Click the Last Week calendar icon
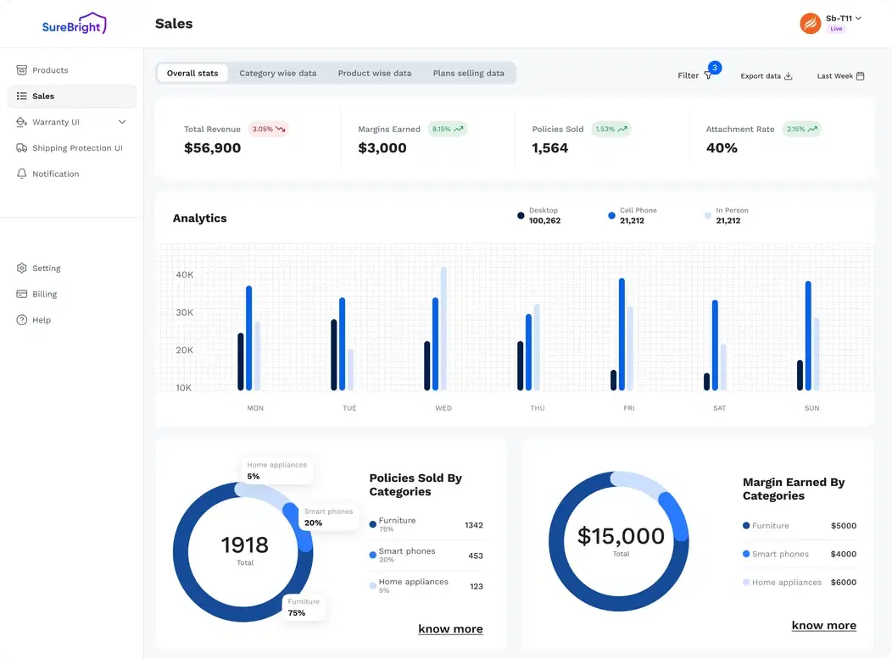Image resolution: width=892 pixels, height=658 pixels. pos(860,75)
